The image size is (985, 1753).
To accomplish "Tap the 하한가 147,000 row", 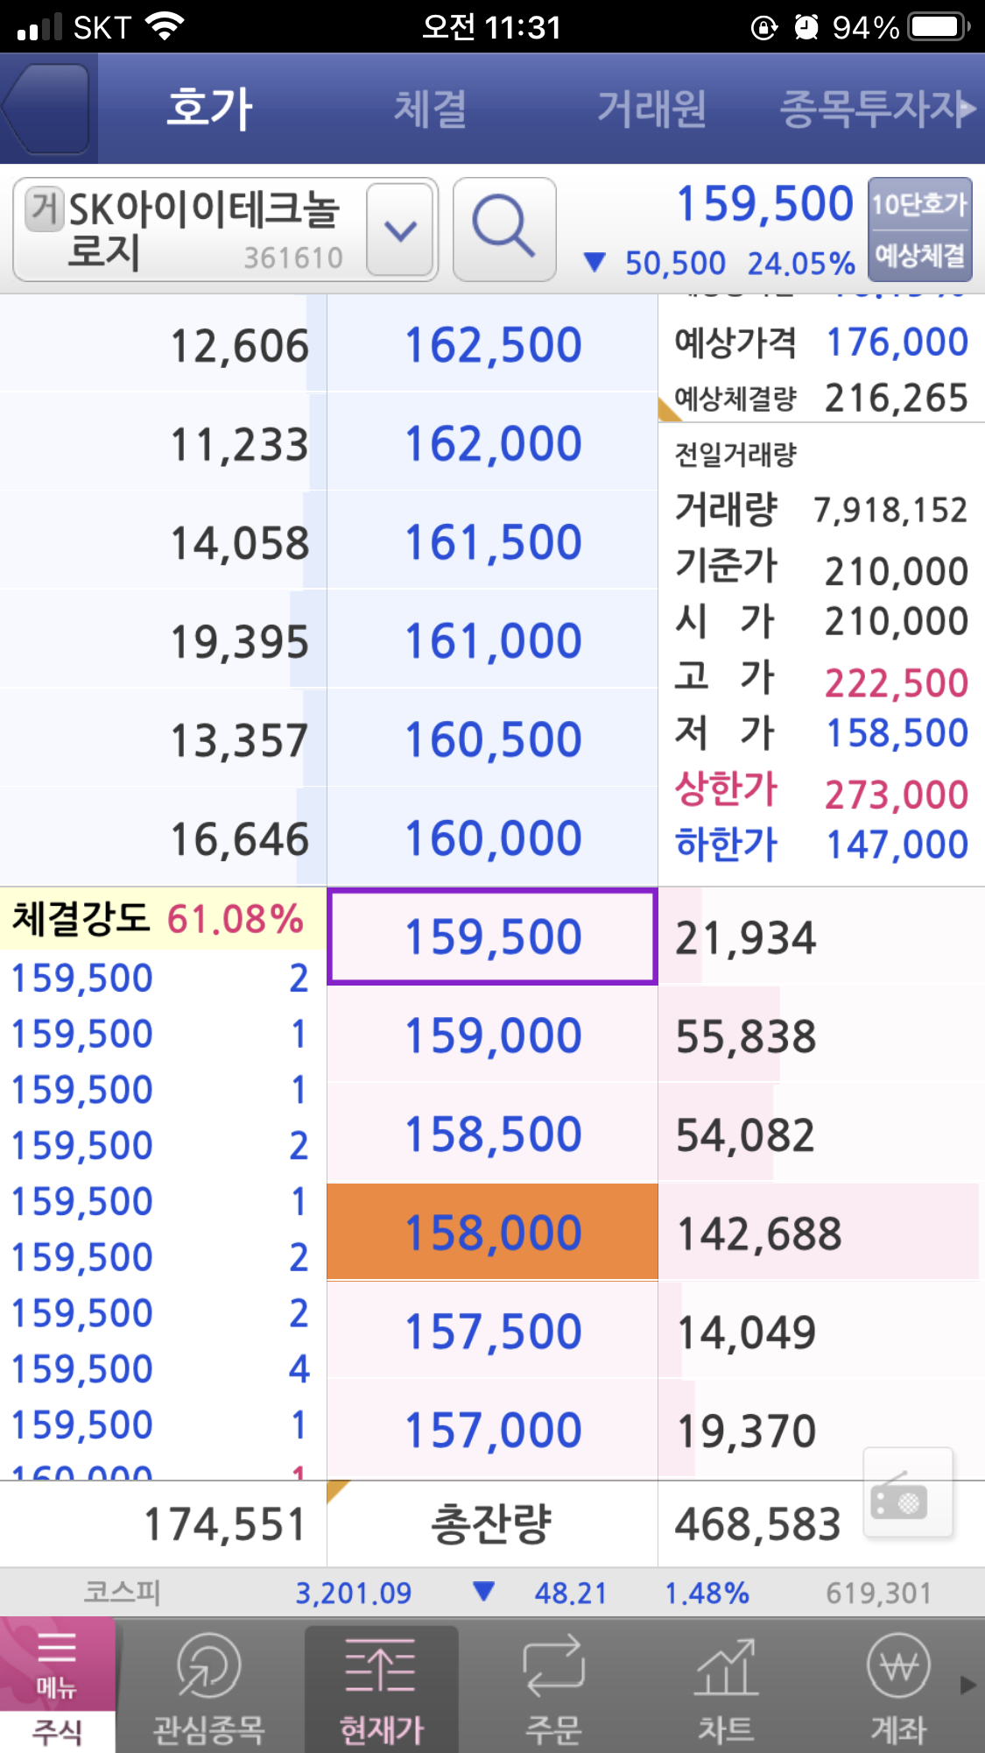I will click(821, 845).
